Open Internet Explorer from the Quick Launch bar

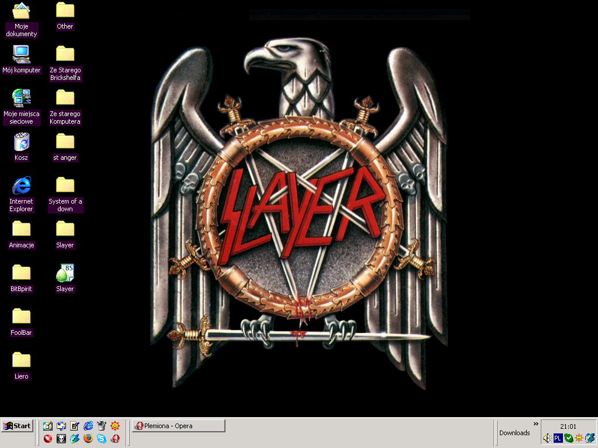(x=88, y=426)
